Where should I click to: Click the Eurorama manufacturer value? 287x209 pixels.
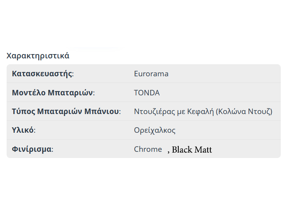click(151, 74)
